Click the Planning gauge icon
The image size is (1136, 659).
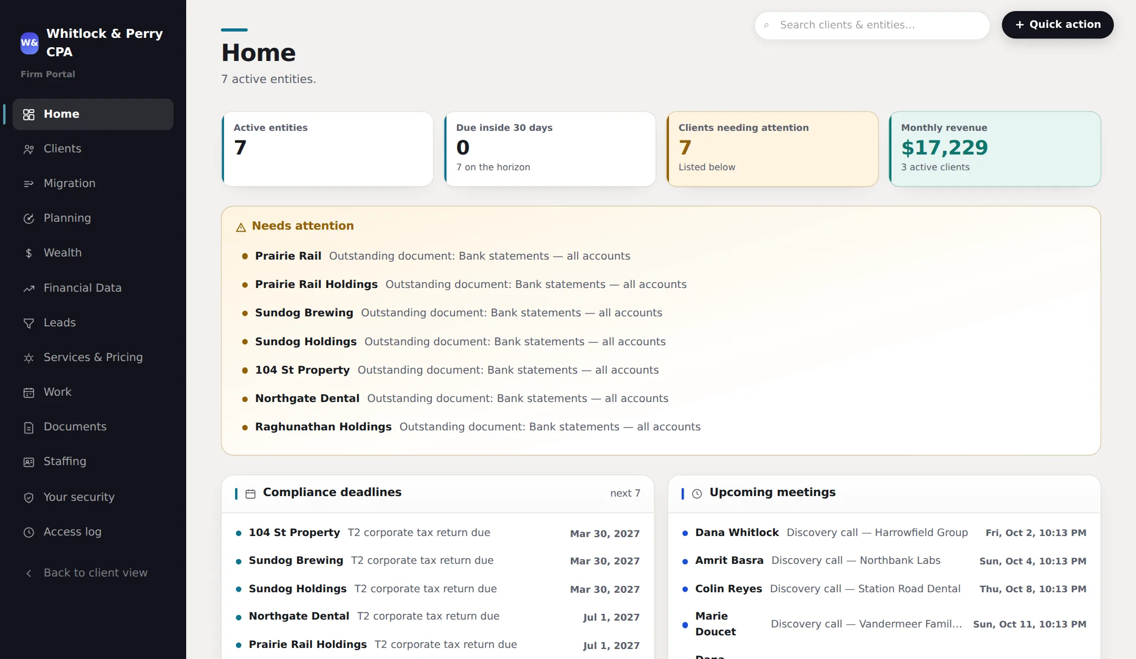tap(29, 219)
